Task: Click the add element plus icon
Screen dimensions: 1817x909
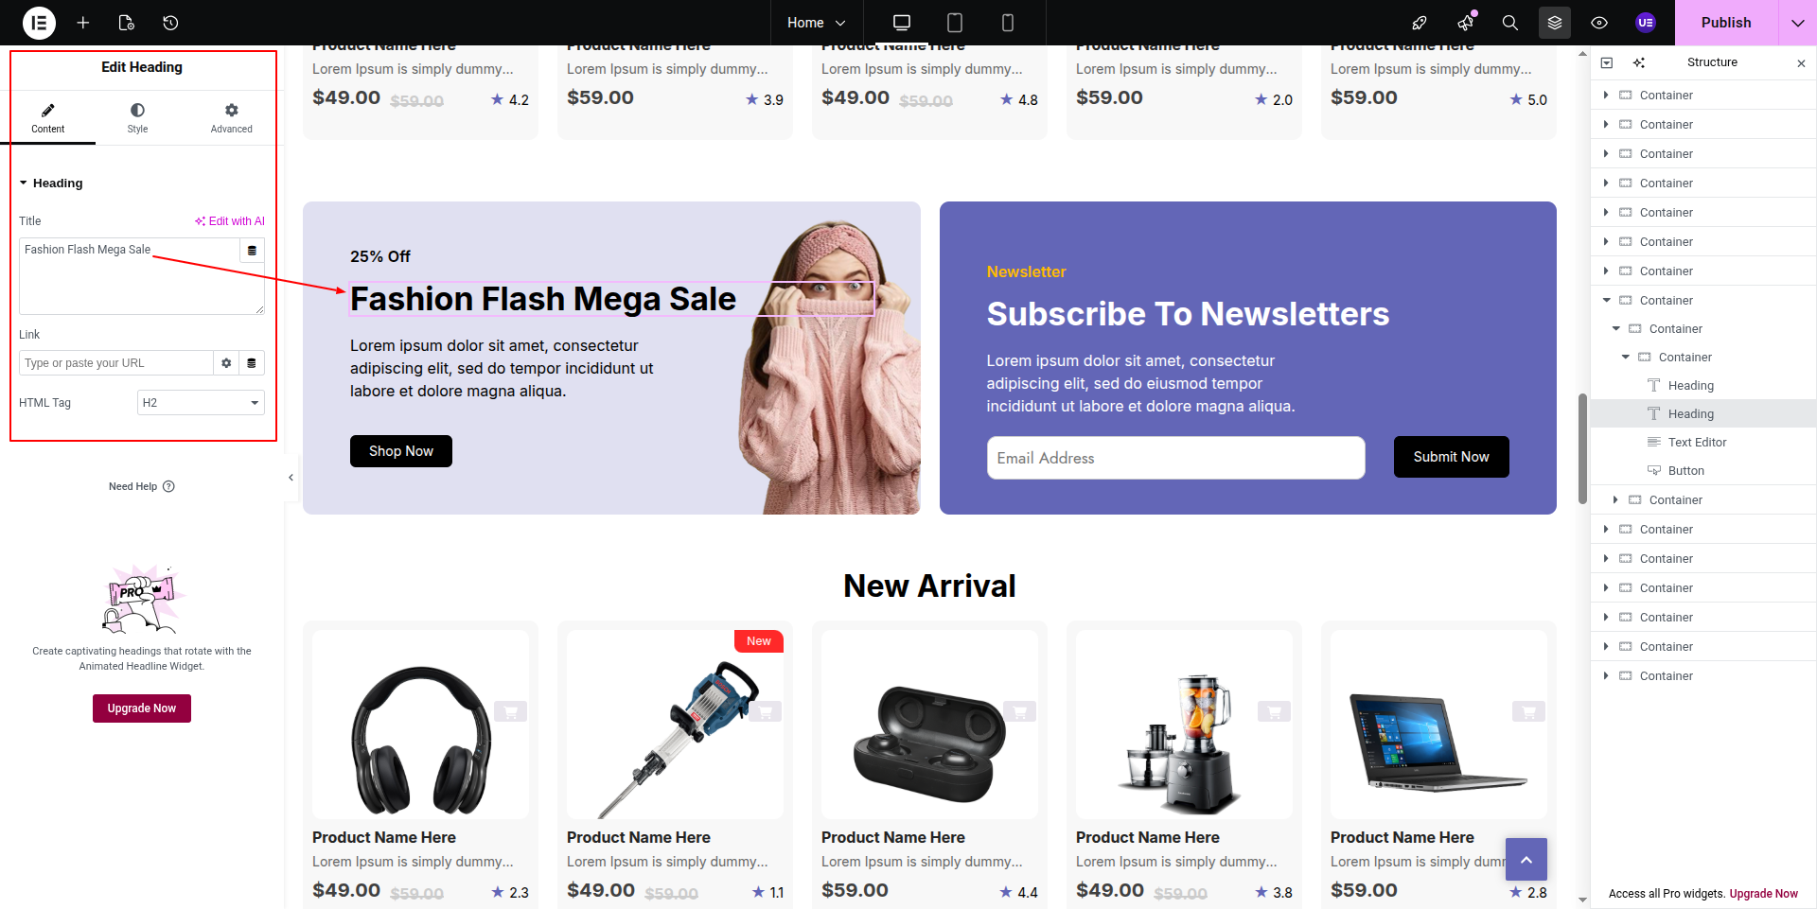Action: point(83,23)
